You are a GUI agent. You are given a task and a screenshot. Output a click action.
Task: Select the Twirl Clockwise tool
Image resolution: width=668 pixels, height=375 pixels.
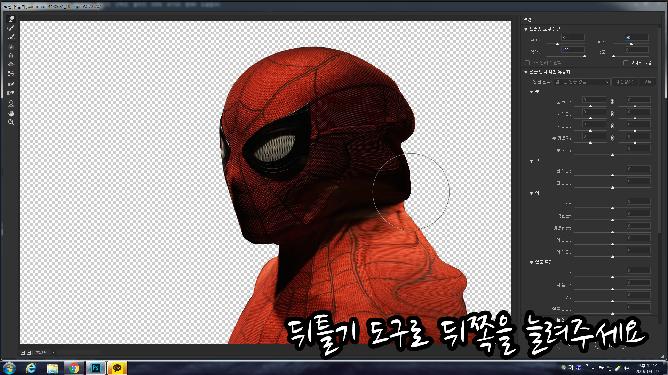pos(11,47)
